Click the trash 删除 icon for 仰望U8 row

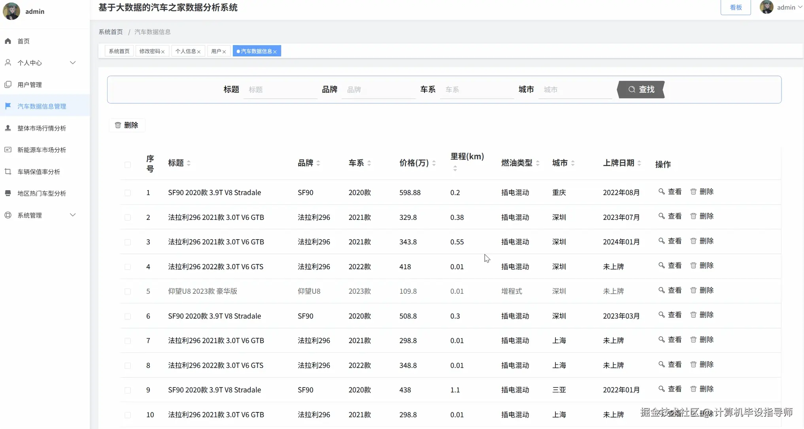coord(693,290)
